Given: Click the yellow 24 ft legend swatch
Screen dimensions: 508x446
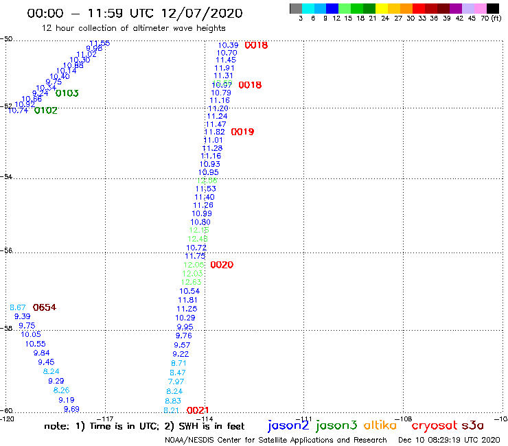Looking at the screenshot, I should (382, 8).
